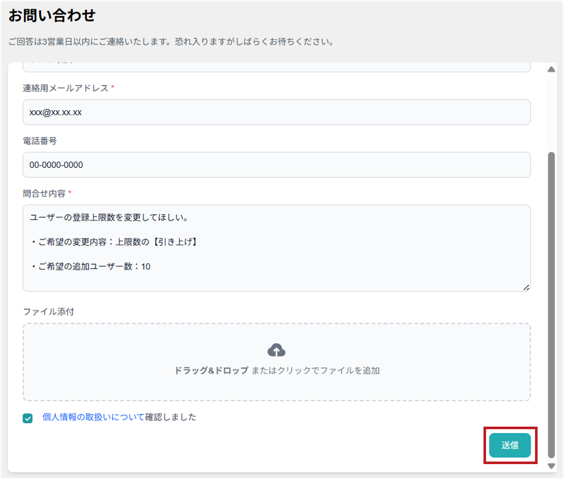Focus the 電話番号 input field
Image resolution: width=564 pixels, height=479 pixels.
276,165
